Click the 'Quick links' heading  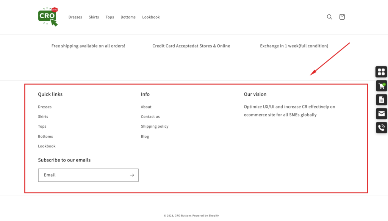click(50, 94)
